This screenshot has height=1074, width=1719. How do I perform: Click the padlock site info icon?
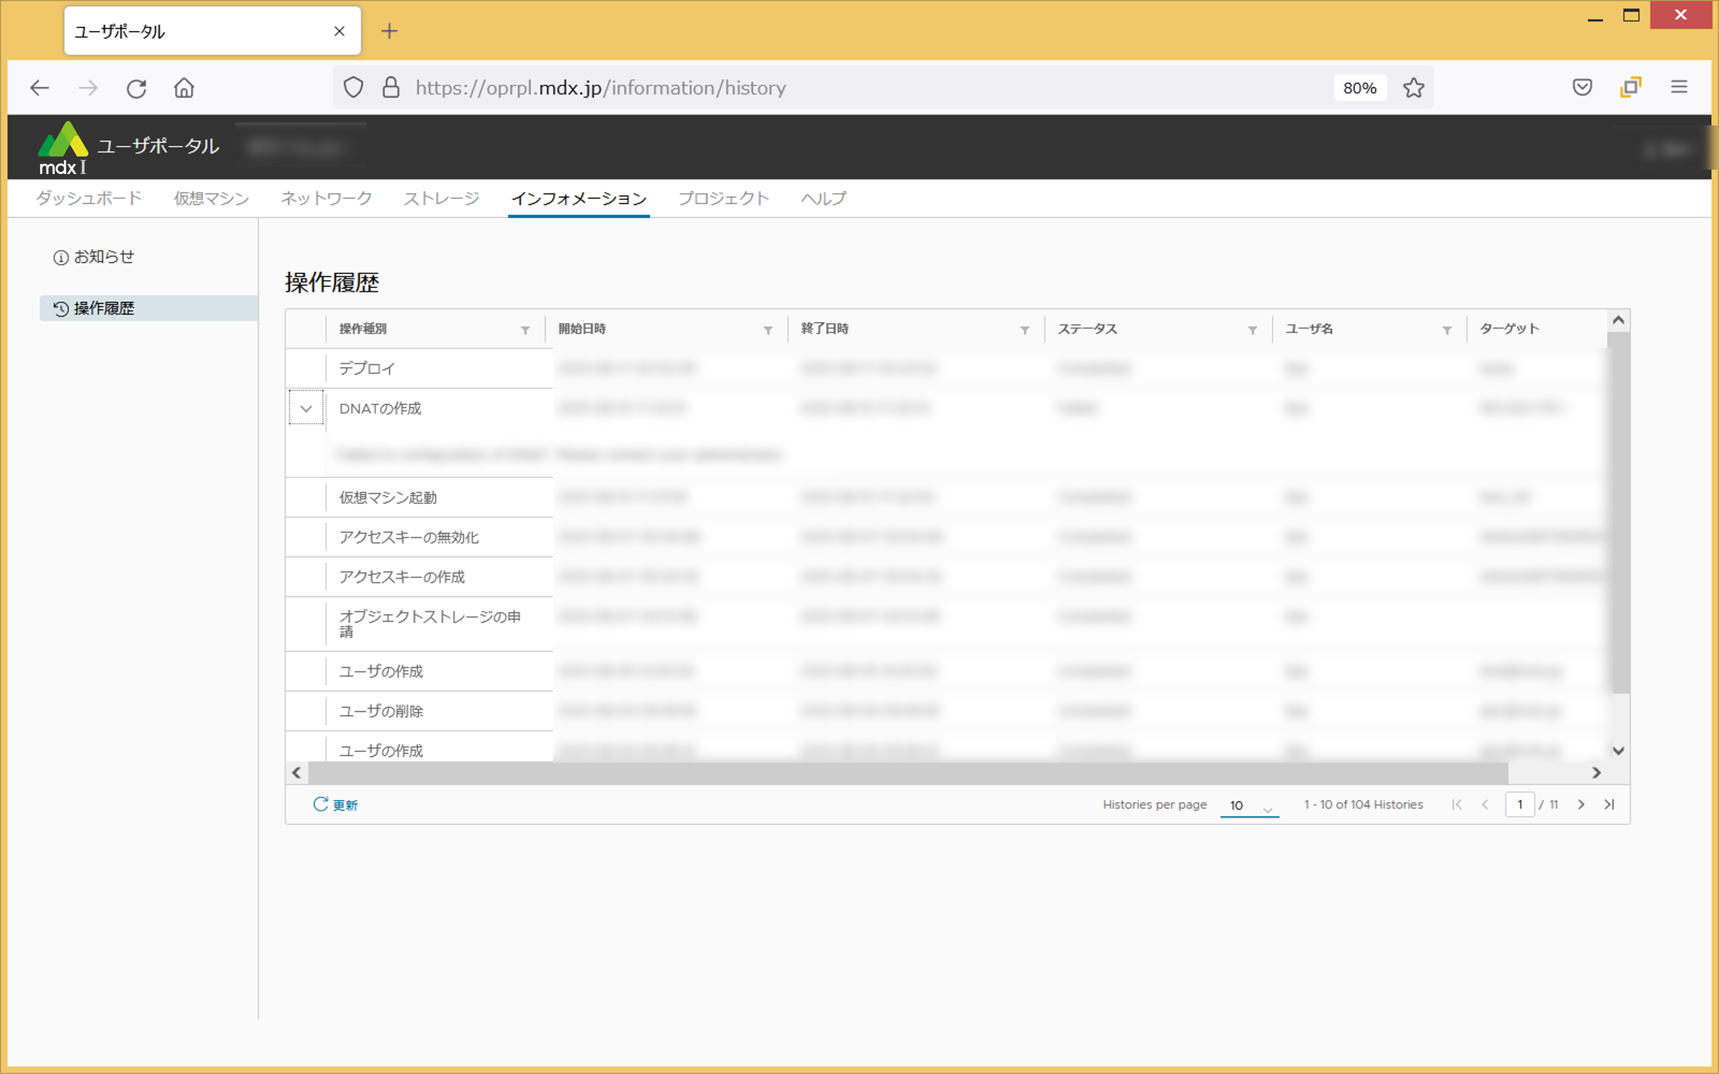(391, 87)
